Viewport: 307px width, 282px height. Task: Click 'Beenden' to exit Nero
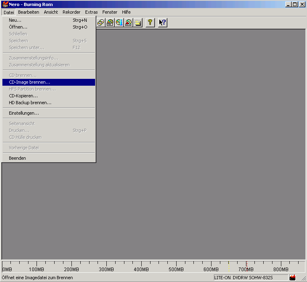coord(17,158)
